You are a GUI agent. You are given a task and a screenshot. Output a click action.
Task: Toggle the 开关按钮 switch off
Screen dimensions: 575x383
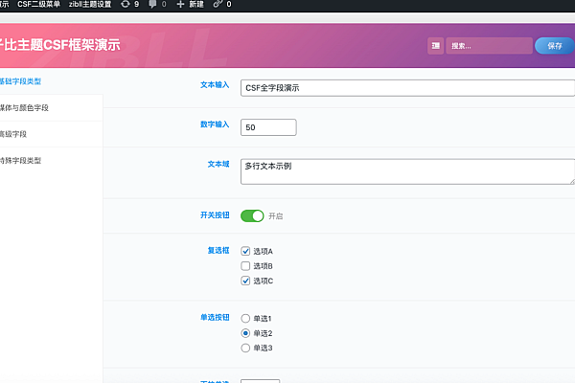252,215
